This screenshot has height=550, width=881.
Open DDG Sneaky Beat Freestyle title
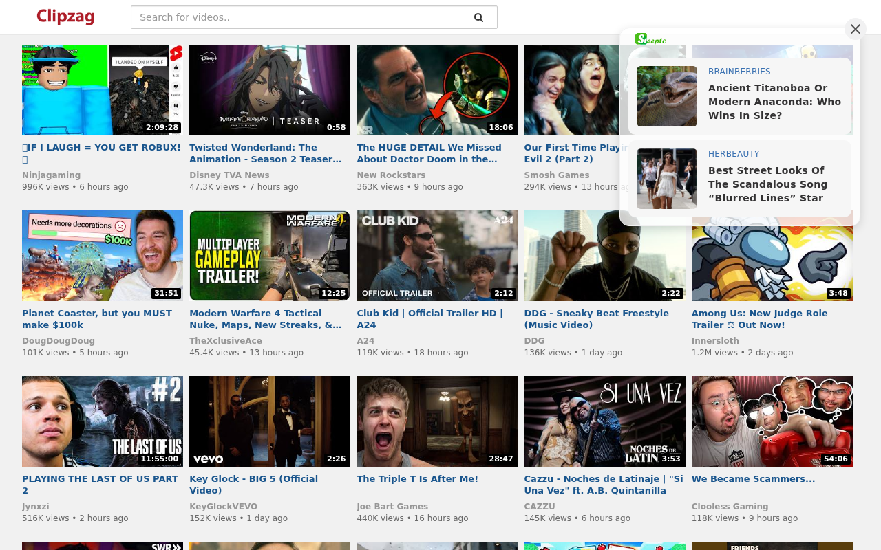597,319
